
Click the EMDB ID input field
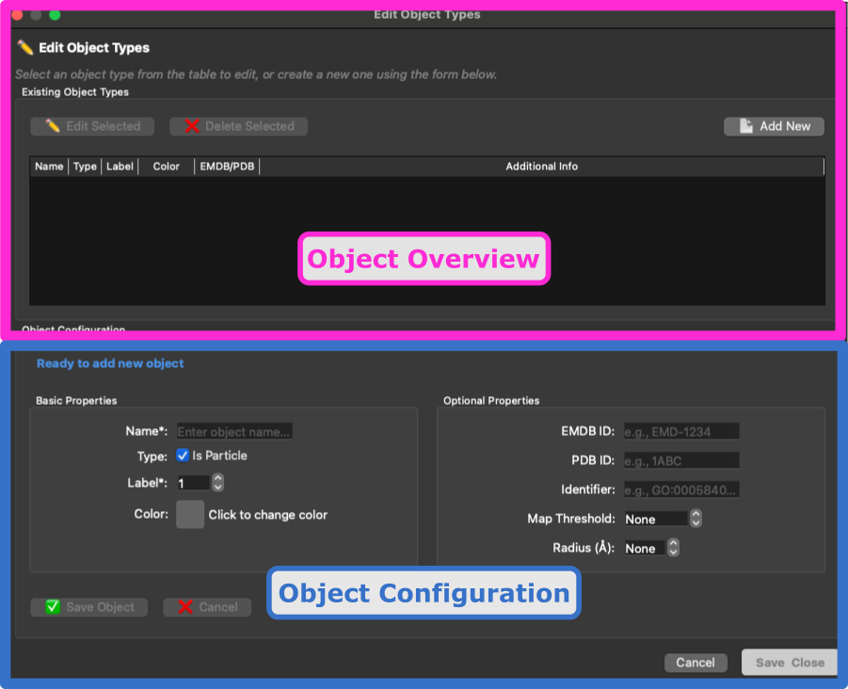pyautogui.click(x=680, y=430)
